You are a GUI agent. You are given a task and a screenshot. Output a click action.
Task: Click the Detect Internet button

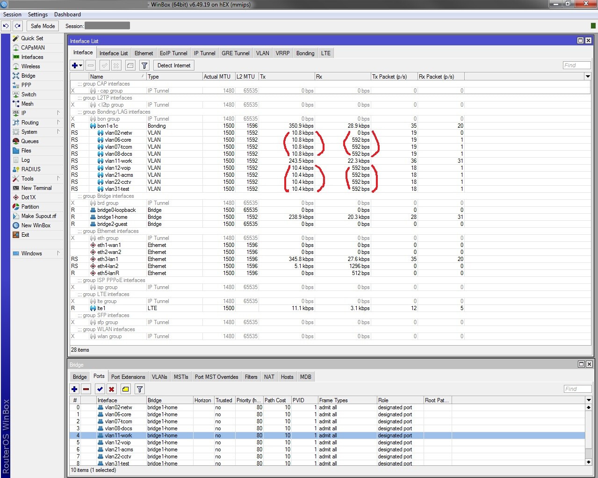tap(174, 65)
